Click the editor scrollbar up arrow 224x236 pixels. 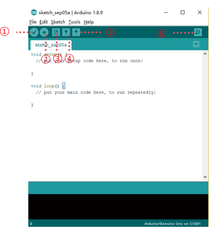205,54
